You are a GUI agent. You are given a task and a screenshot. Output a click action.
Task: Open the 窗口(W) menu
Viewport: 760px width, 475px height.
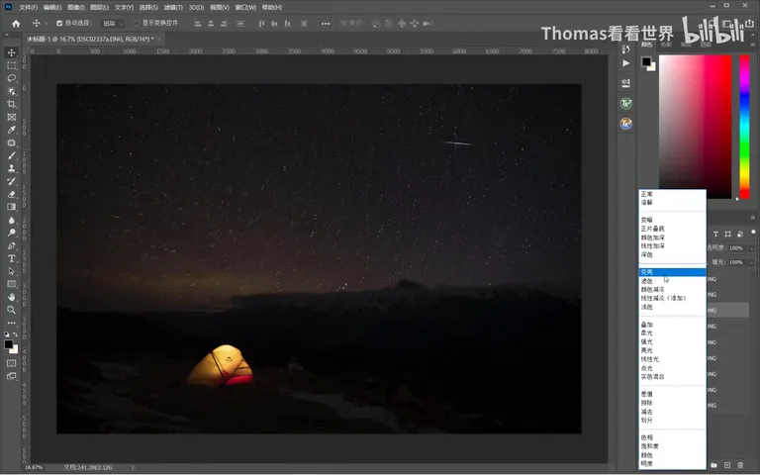point(245,7)
